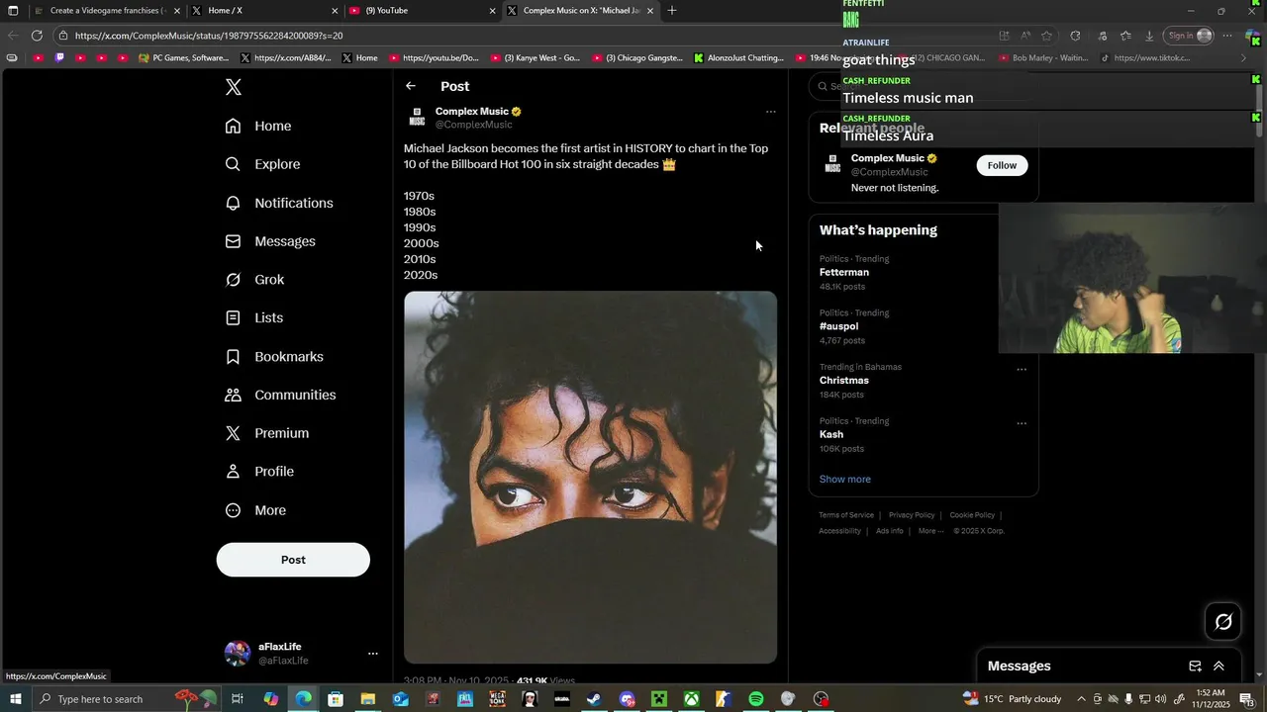
Task: Reload the page
Action: [37, 36]
